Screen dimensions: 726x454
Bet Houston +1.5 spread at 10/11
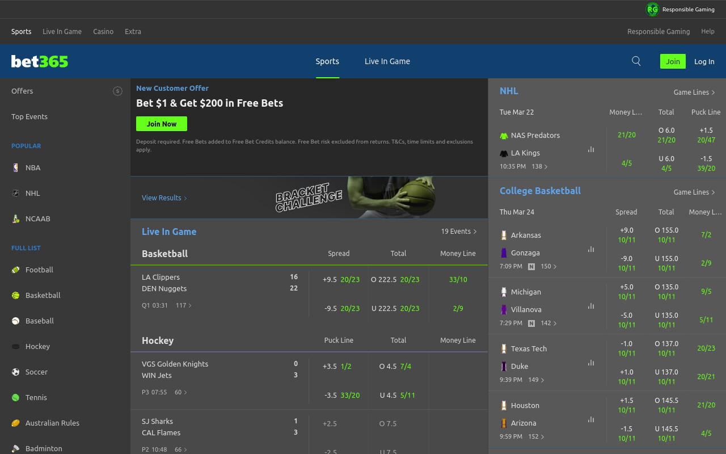click(x=627, y=405)
